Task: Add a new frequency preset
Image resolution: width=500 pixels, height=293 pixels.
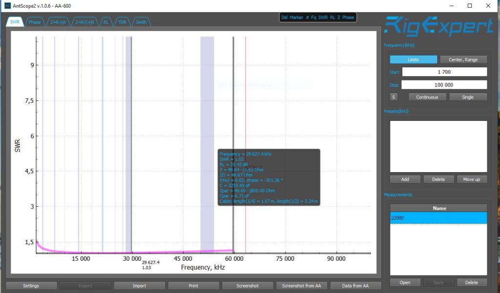Action: tap(405, 179)
